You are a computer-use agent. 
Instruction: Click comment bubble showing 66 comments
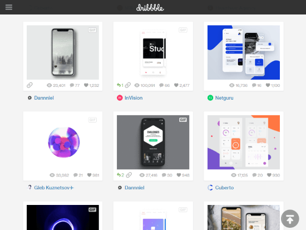coord(161,85)
